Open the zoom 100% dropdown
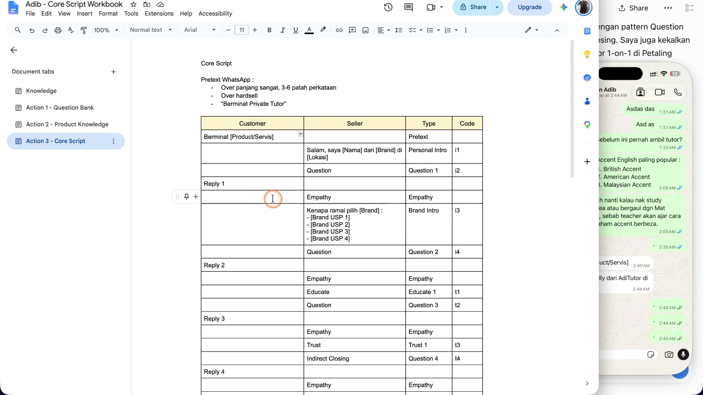703x395 pixels. point(106,30)
